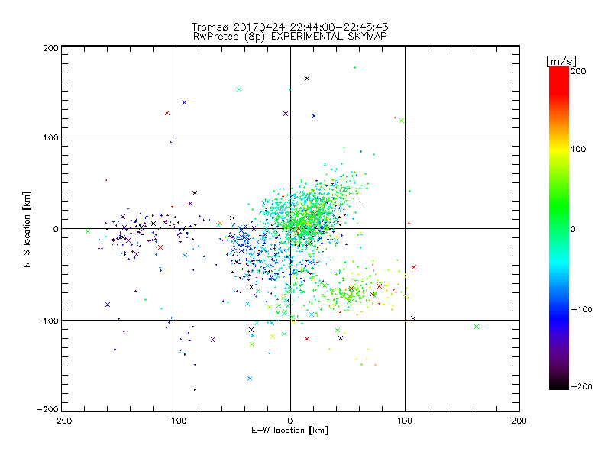
Task: Click the '[m/s]' colorbar unit label
Action: [561, 61]
